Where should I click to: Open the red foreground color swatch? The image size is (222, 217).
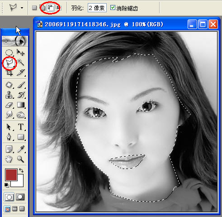[x=11, y=175]
